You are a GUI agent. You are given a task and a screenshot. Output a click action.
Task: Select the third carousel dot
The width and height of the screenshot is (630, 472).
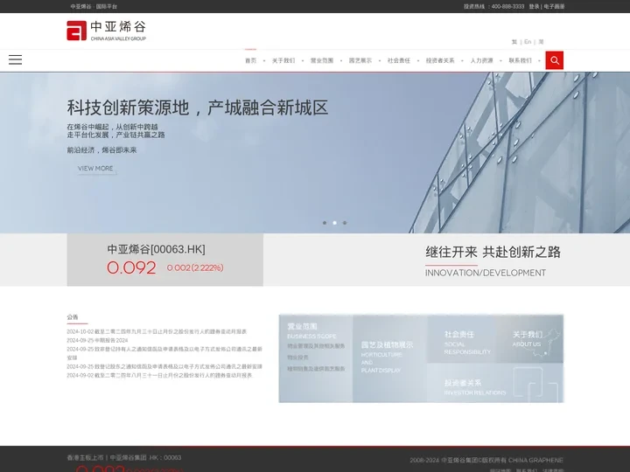click(x=345, y=223)
